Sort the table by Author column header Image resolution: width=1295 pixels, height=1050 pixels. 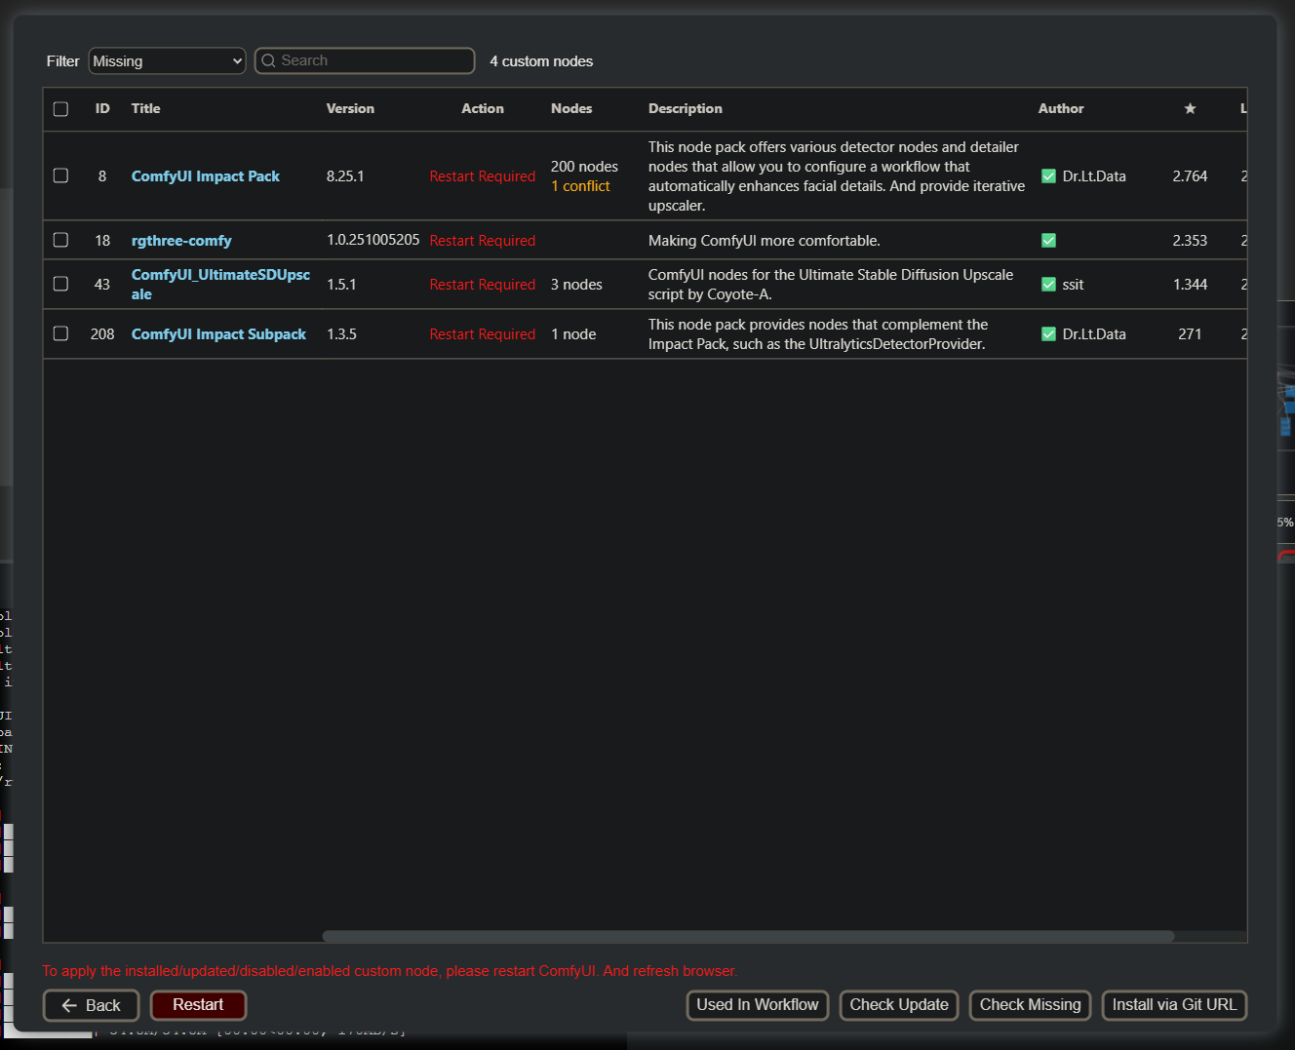[1060, 108]
